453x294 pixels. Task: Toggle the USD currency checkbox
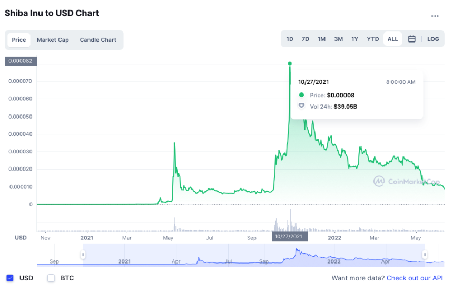pyautogui.click(x=10, y=278)
